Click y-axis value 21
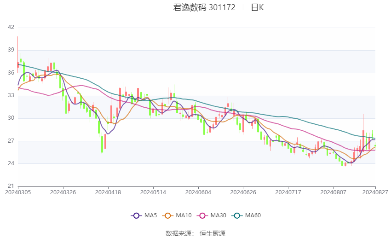Viewport: 391px width, 238px height. [x=11, y=186]
